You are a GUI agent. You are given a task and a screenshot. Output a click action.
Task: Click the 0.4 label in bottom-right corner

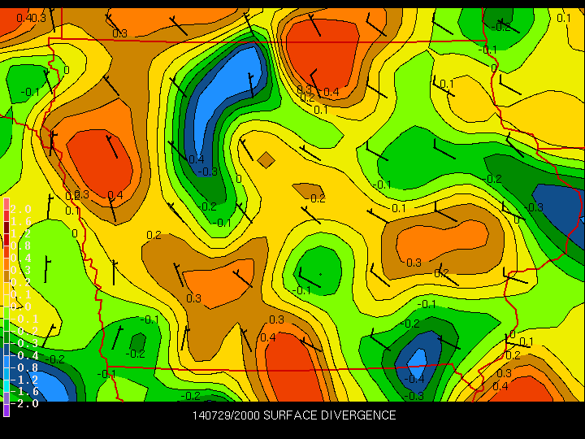pos(500,385)
